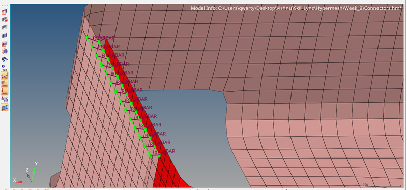Open Find tool with binoculars icon
This screenshot has height=190, width=407.
coord(5,59)
